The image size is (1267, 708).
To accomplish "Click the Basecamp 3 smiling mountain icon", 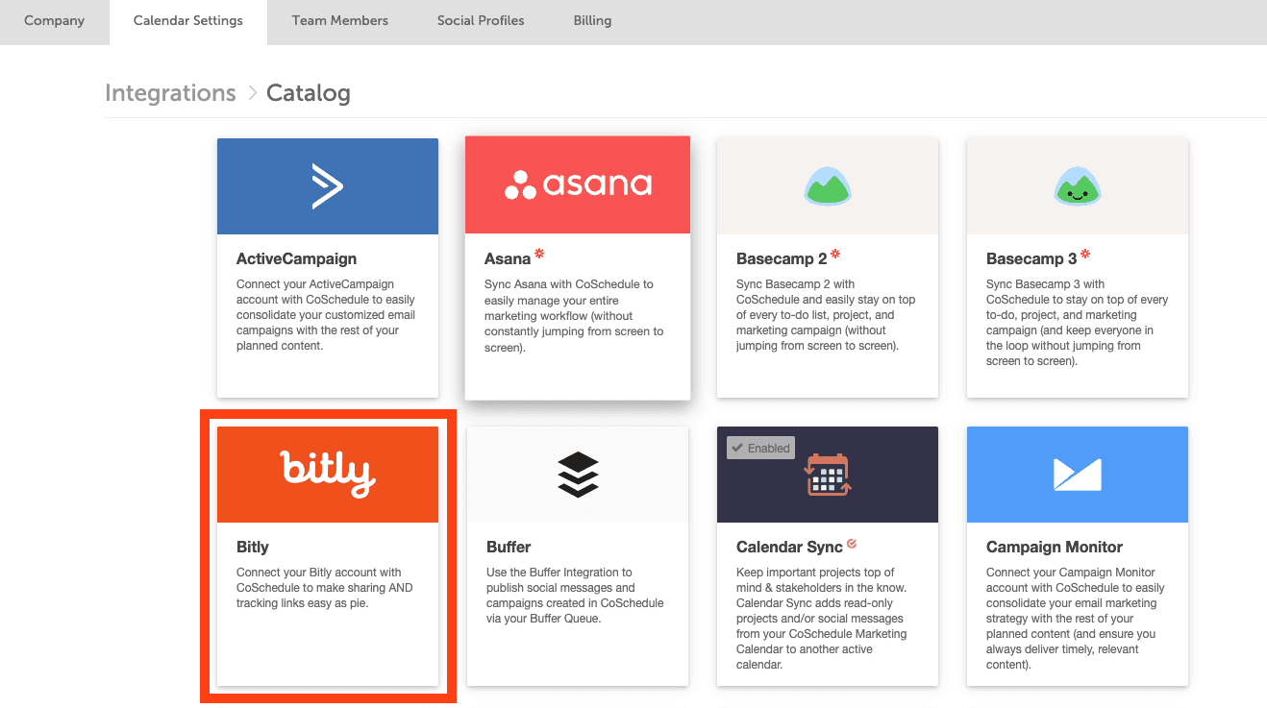I will (1078, 186).
